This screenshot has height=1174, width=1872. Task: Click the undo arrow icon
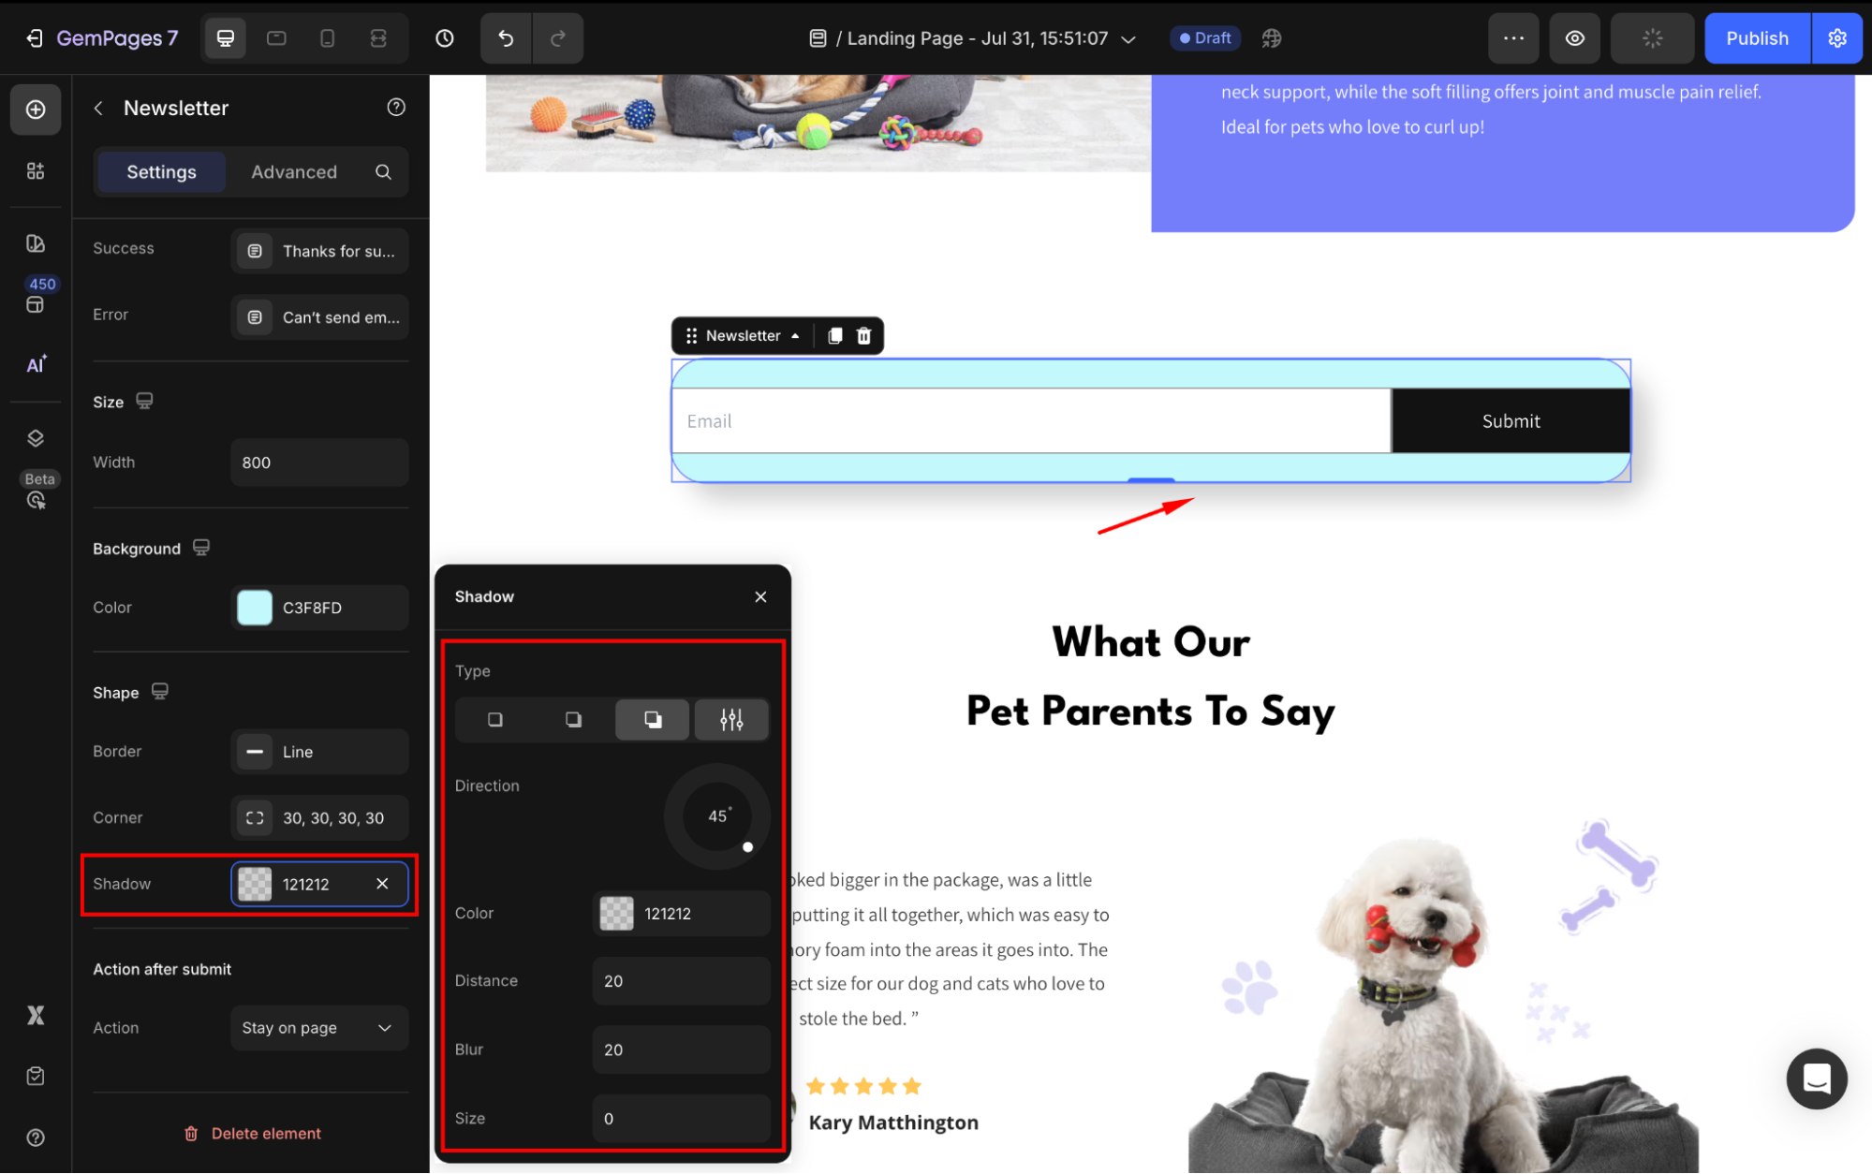pos(506,38)
